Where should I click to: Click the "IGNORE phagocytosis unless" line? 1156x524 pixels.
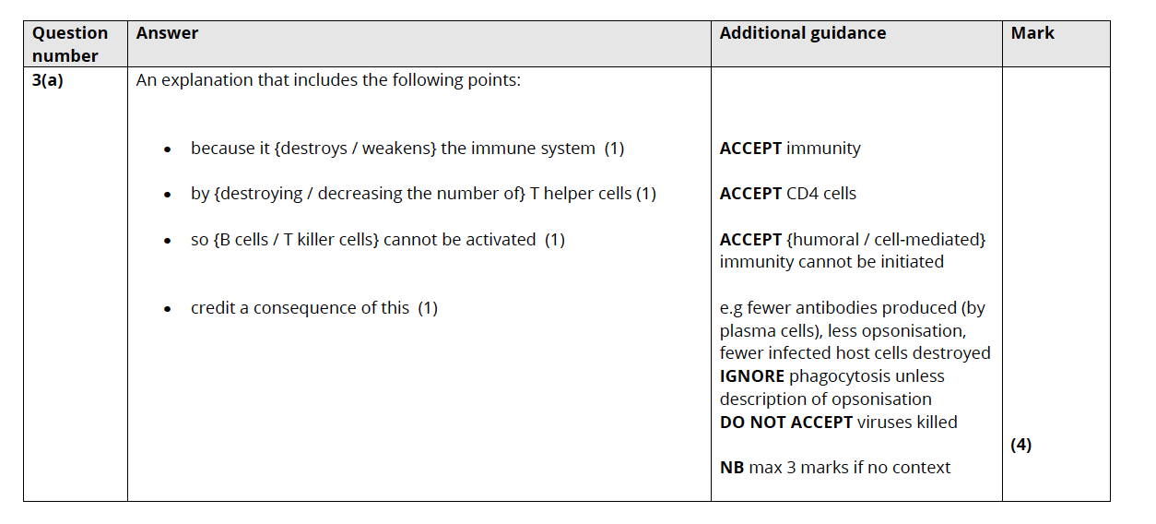[x=832, y=376]
